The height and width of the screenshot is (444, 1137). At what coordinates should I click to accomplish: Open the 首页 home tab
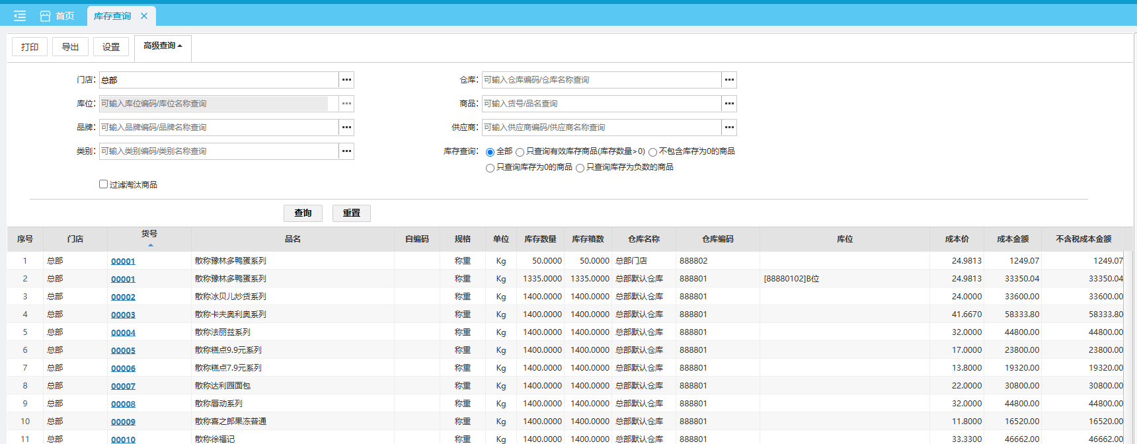coord(58,16)
